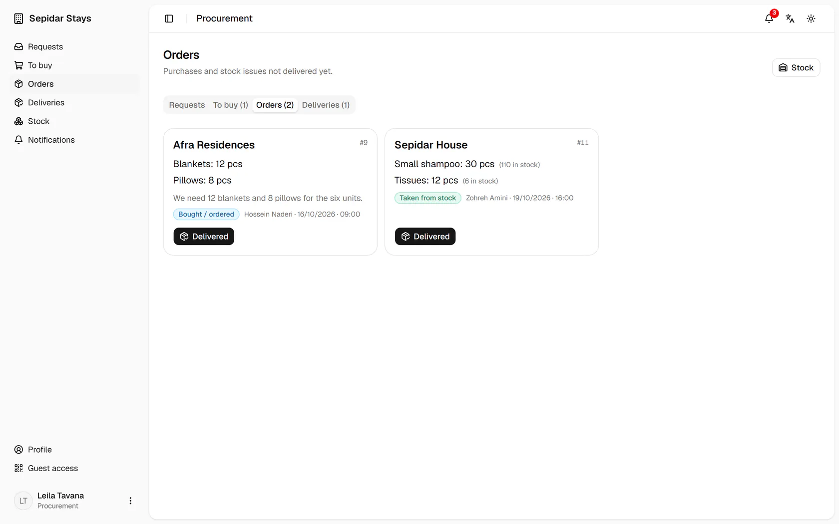Screen dimensions: 839x524
Task: Open the notifications bell with badge
Action: [769, 18]
